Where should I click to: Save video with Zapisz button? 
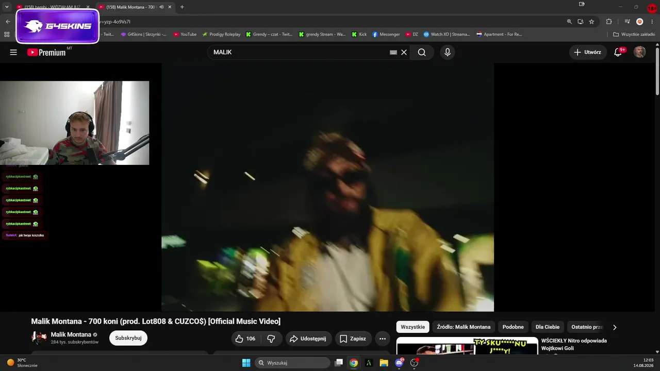[353, 339]
